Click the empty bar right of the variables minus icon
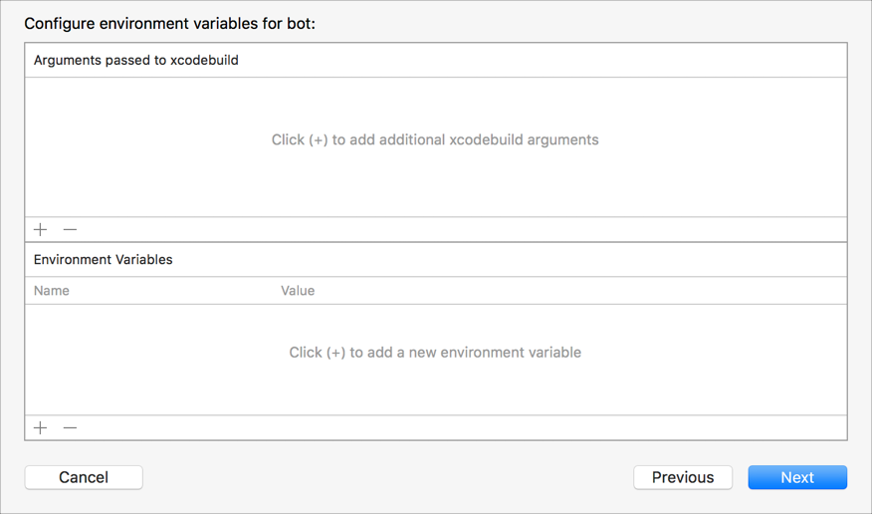This screenshot has width=872, height=514. coord(448,427)
